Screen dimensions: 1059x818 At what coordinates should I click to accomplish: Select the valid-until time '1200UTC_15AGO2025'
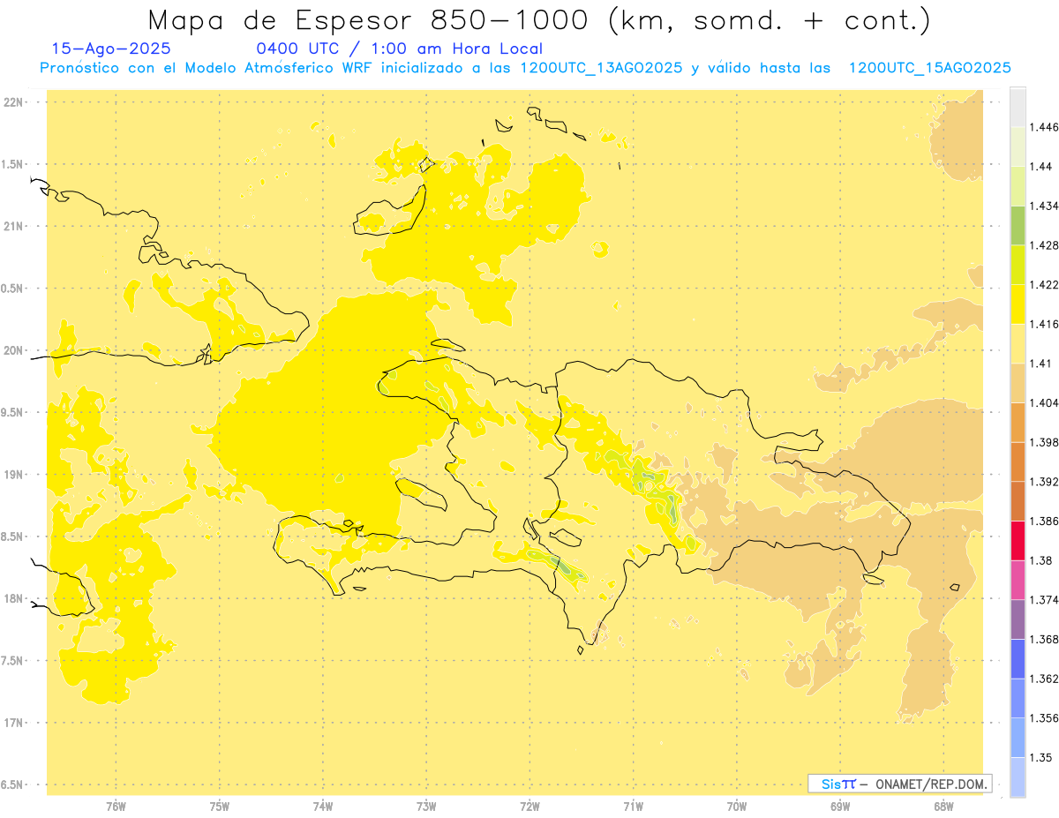point(929,68)
